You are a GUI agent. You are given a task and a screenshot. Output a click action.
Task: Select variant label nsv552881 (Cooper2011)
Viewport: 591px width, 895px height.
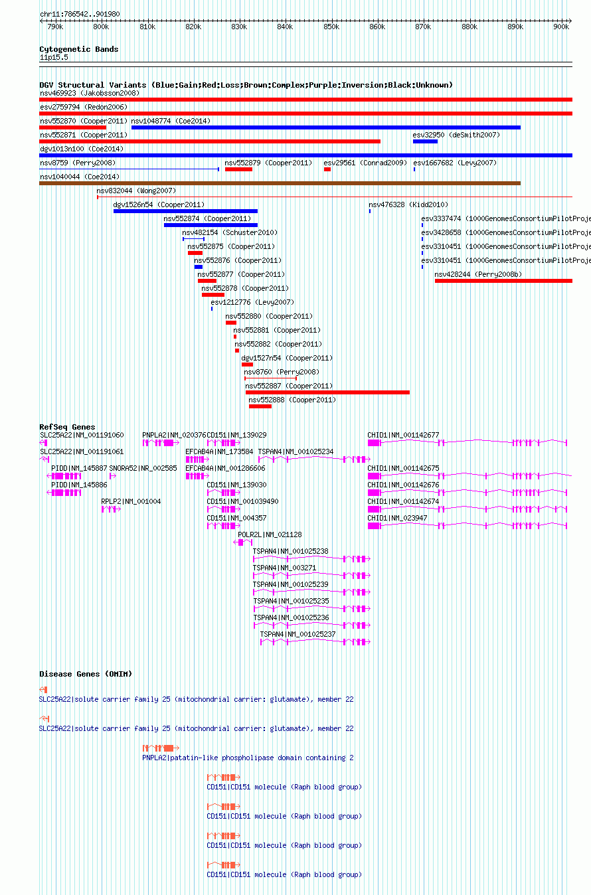(x=277, y=330)
